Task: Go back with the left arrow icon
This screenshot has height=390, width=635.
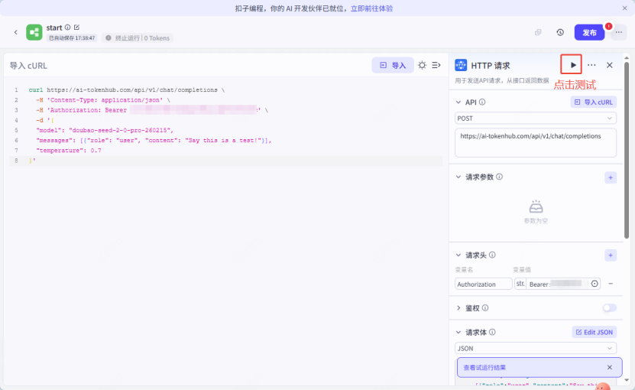Action: click(16, 32)
